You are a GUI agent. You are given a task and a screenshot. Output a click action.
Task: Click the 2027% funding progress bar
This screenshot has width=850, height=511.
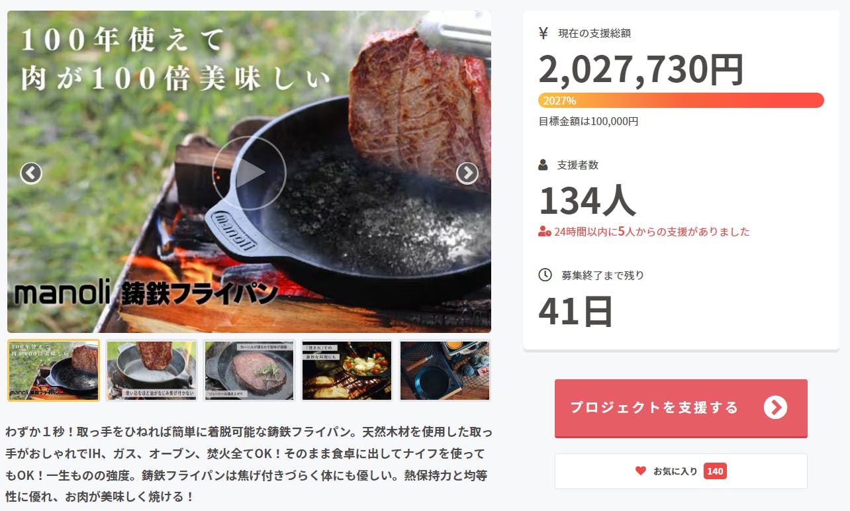681,101
